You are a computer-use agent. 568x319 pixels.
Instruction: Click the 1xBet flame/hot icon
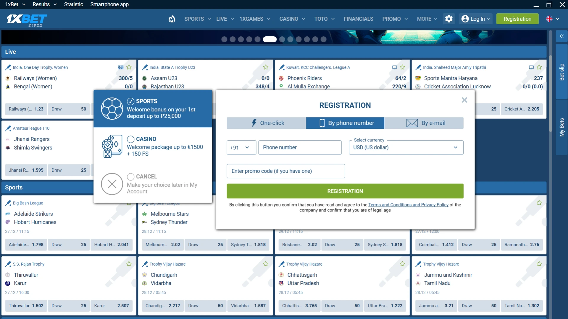[x=171, y=19]
